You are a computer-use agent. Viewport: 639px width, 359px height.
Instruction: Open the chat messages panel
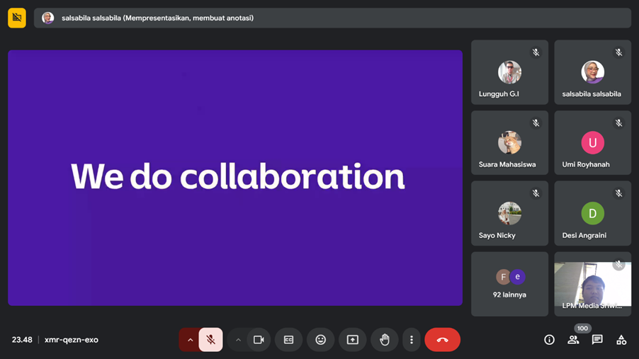tap(597, 340)
